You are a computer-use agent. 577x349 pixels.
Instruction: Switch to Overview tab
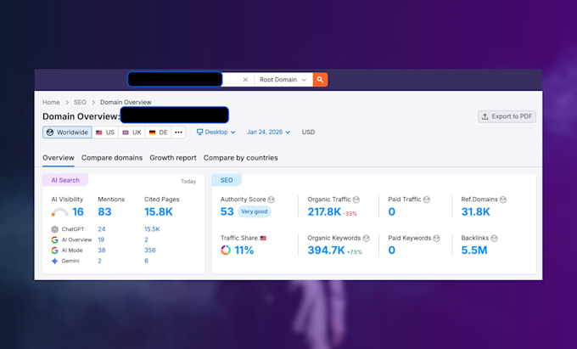[59, 158]
